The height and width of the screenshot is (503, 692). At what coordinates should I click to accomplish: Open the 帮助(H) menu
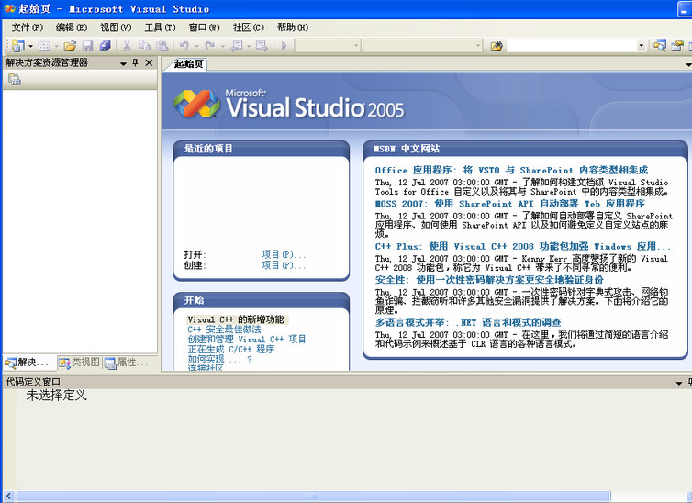[x=293, y=28]
